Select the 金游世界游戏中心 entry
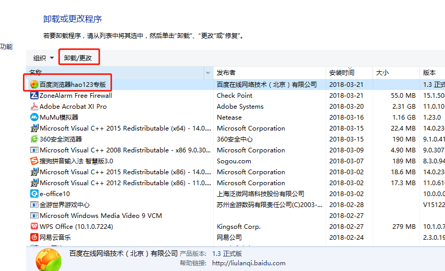The height and width of the screenshot is (271, 445). click(65, 204)
